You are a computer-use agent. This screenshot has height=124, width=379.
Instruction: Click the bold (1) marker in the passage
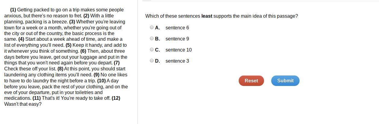tap(13, 10)
